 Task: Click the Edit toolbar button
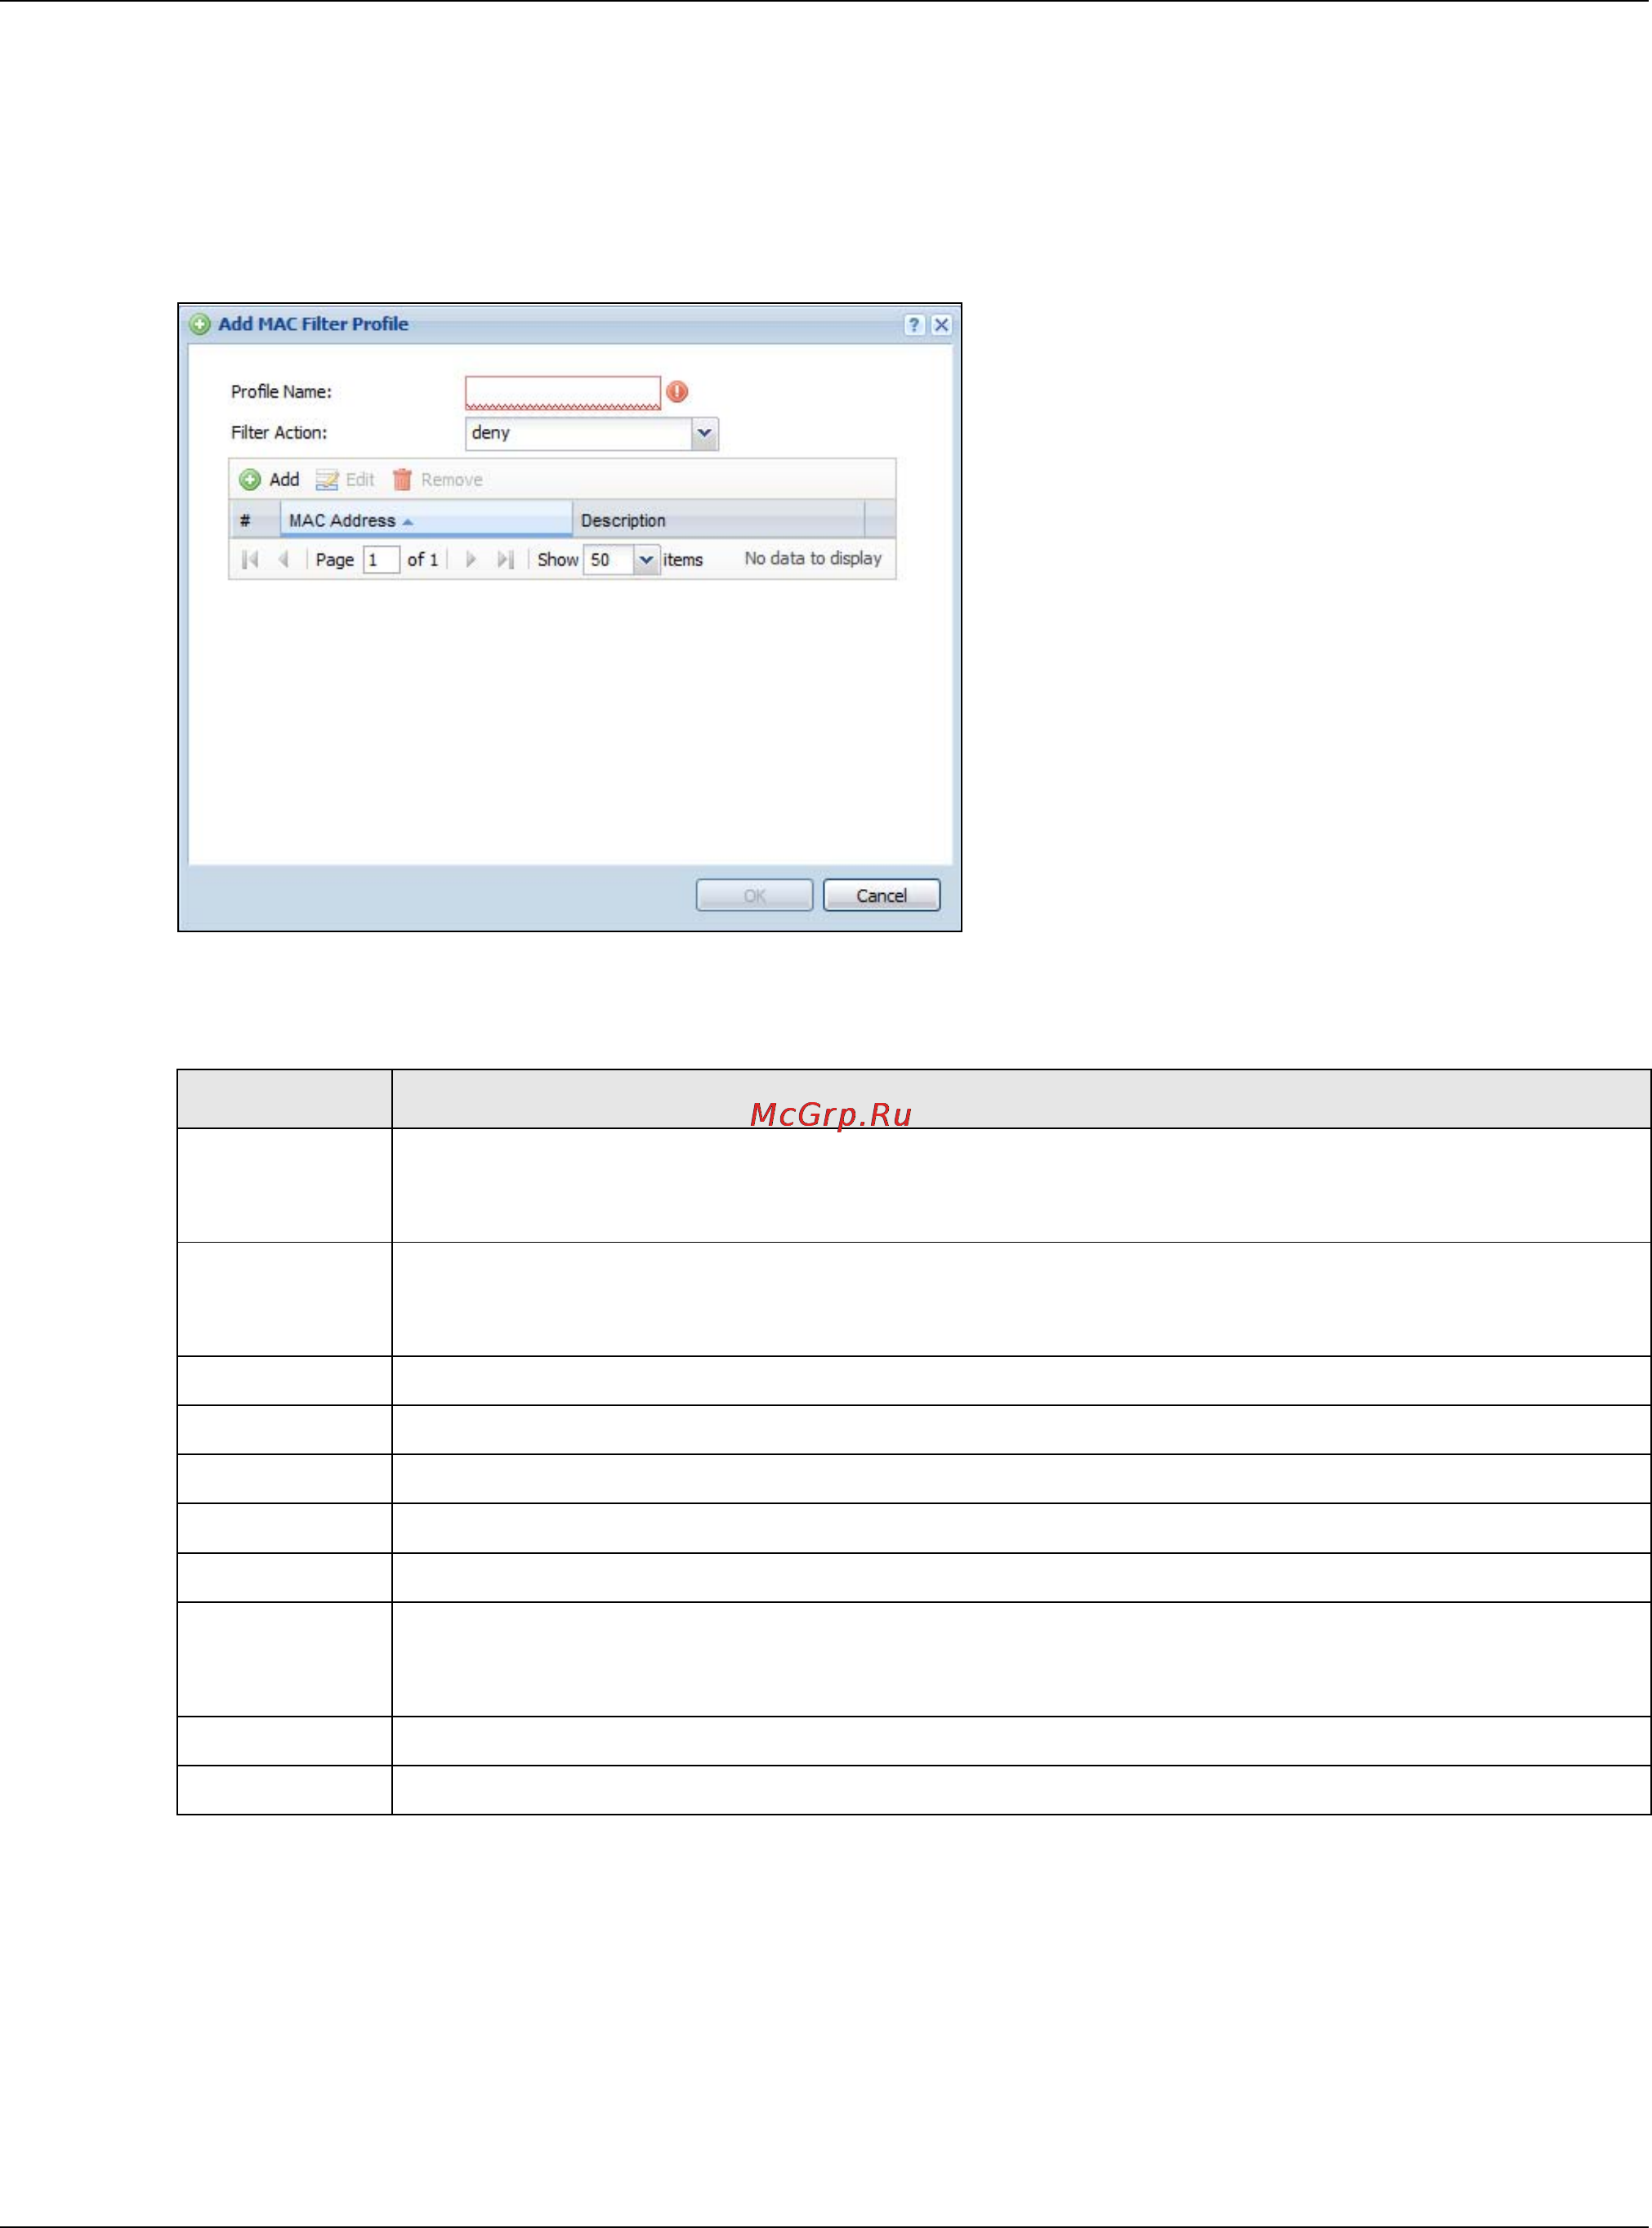345,480
